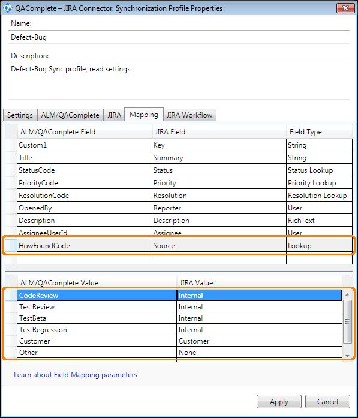The height and width of the screenshot is (418, 358).
Task: Open the ALM/QAComplete tab
Action: click(70, 115)
